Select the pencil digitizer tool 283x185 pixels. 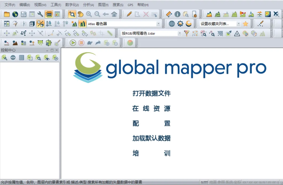[129, 14]
